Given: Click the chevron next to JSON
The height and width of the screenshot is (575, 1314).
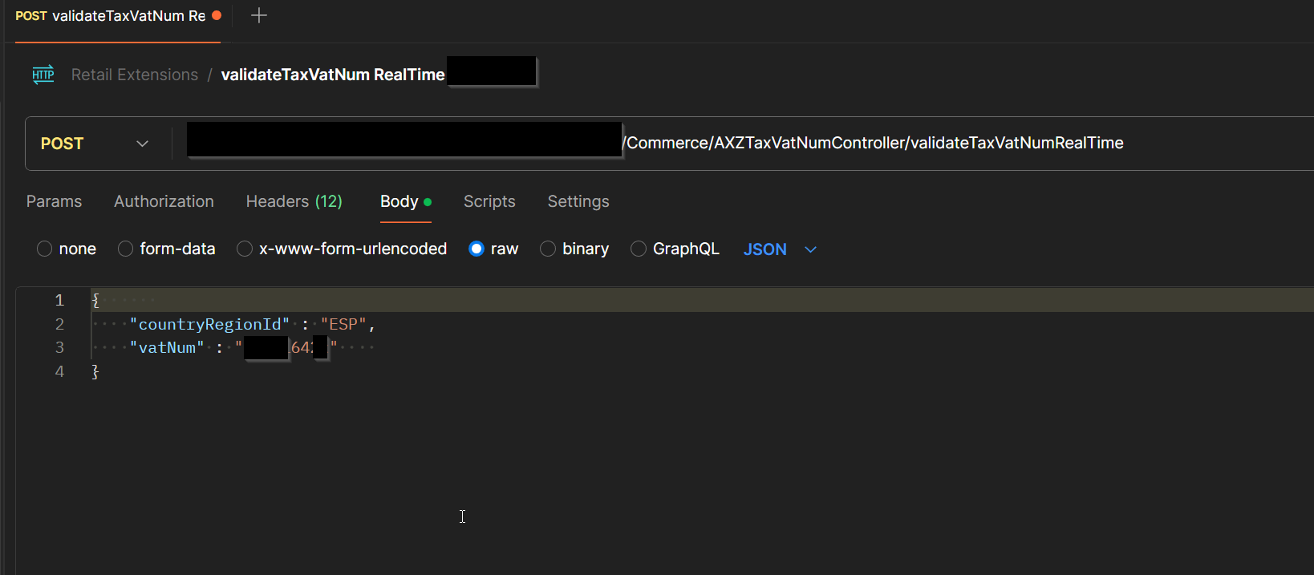Looking at the screenshot, I should click(x=810, y=249).
